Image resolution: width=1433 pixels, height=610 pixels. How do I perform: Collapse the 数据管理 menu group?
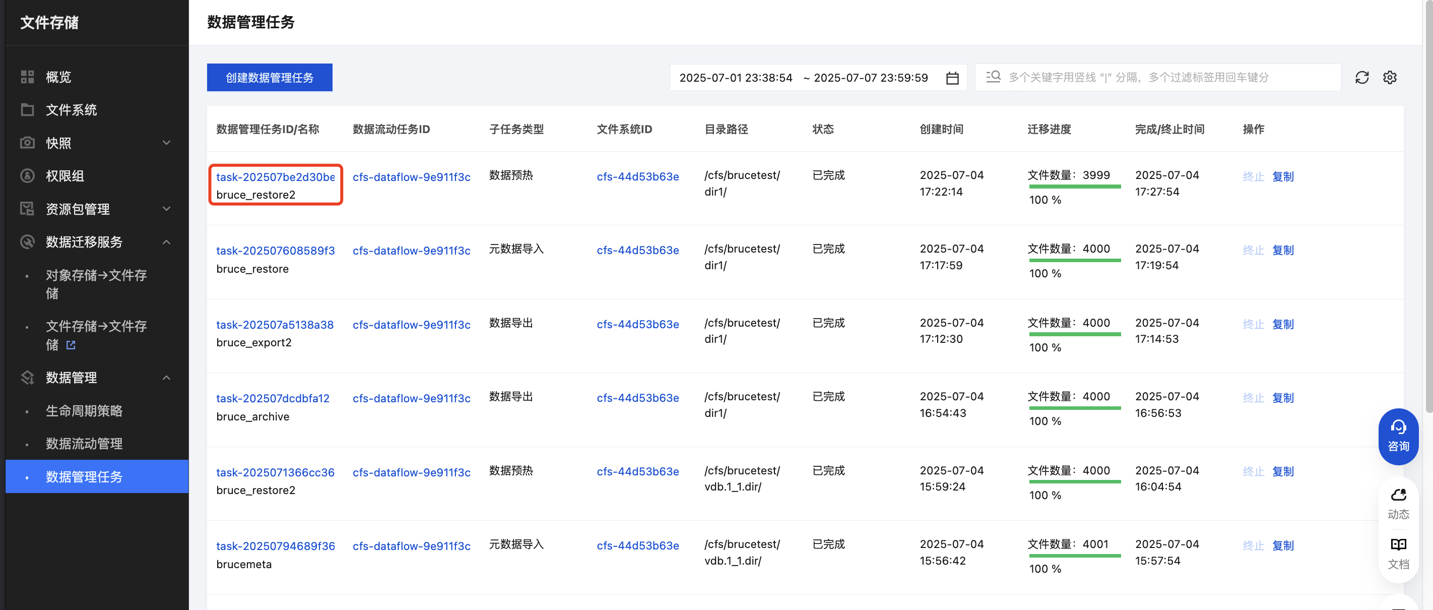click(x=166, y=378)
